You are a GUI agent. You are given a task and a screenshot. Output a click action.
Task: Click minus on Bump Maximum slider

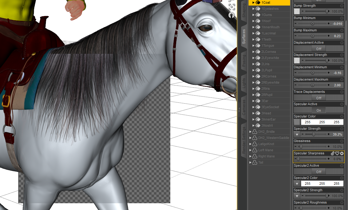click(x=295, y=36)
